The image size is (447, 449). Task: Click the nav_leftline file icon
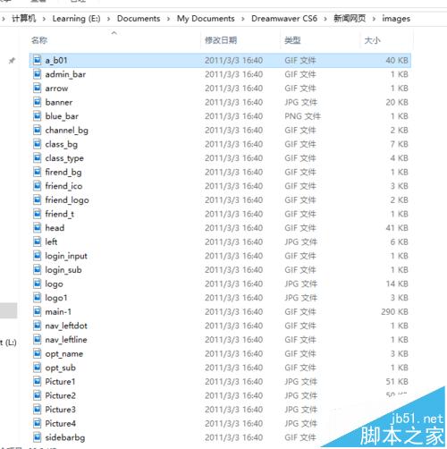pyautogui.click(x=37, y=339)
